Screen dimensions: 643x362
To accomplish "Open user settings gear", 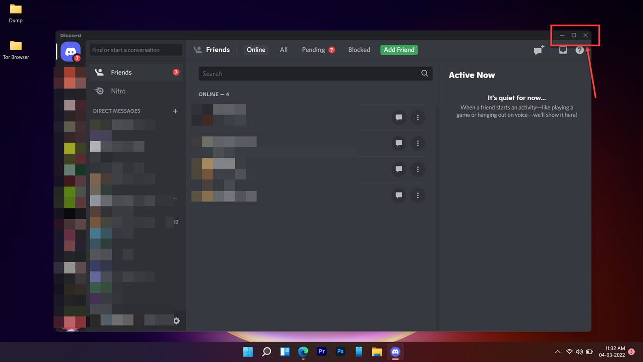I will (x=177, y=320).
